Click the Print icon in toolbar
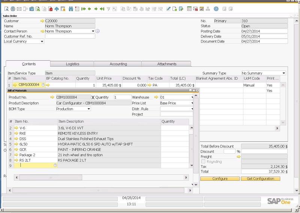Viewport: 300px width, 213px height. [13, 9]
